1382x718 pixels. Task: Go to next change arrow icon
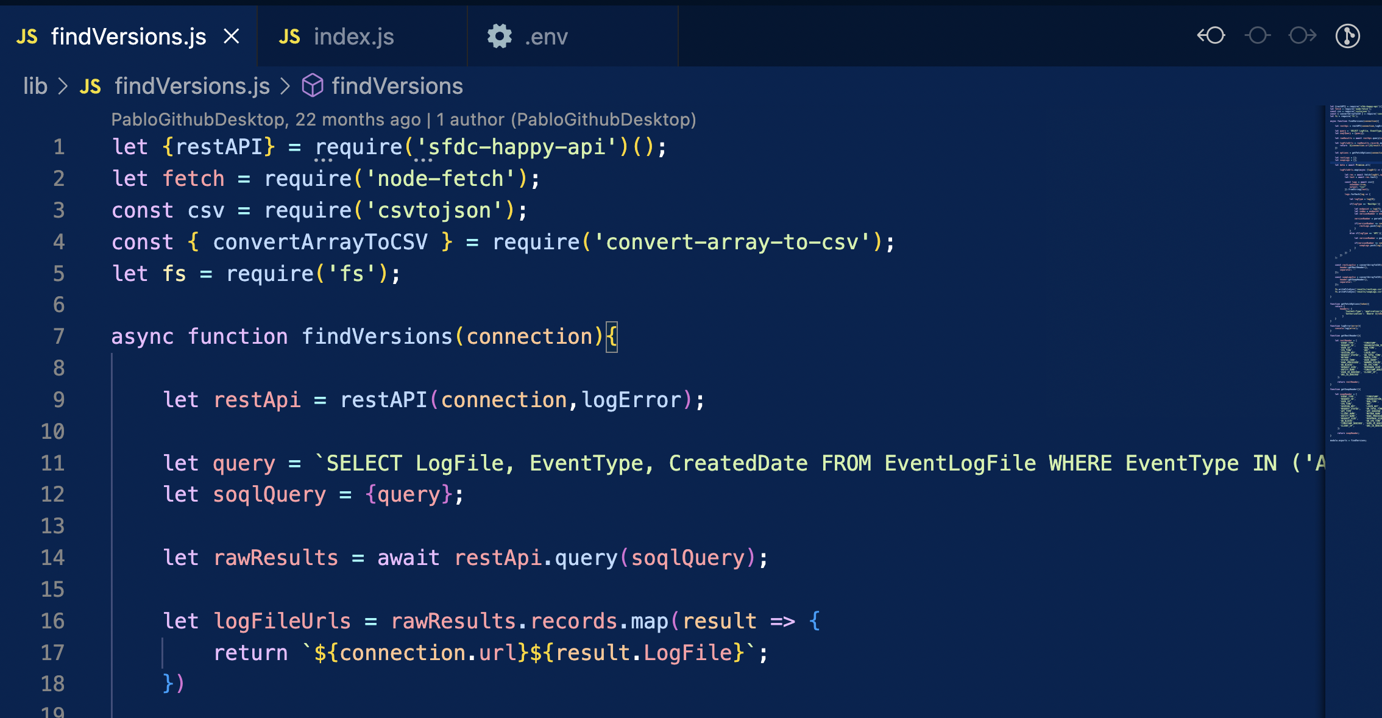click(x=1302, y=36)
